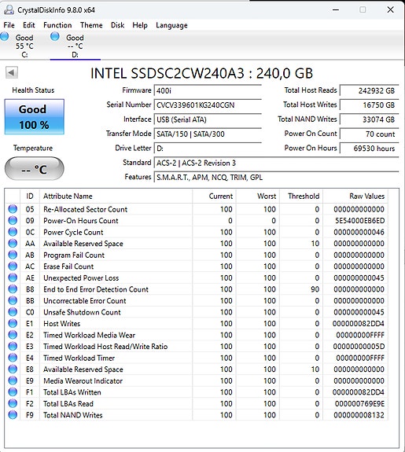Viewport: 405px width, 452px height.
Task: Open the File menu
Action: [9, 25]
